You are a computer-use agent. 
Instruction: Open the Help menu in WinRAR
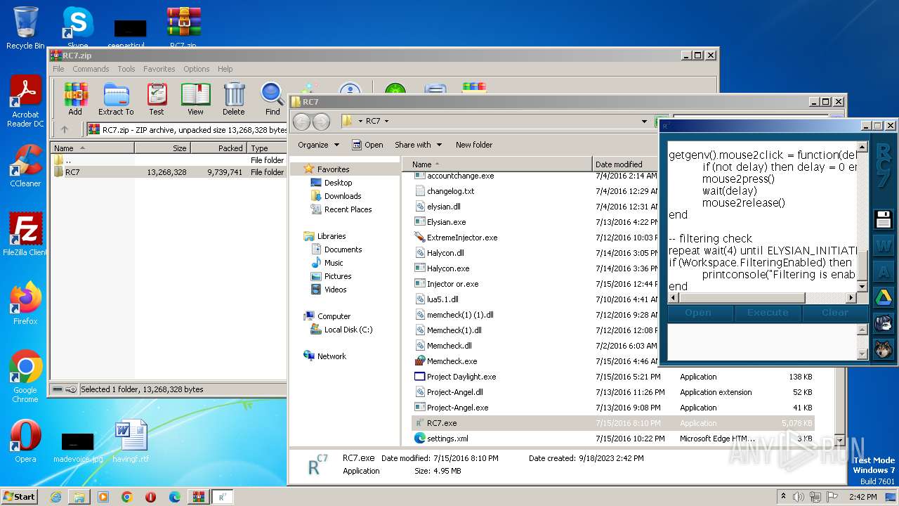coord(225,69)
